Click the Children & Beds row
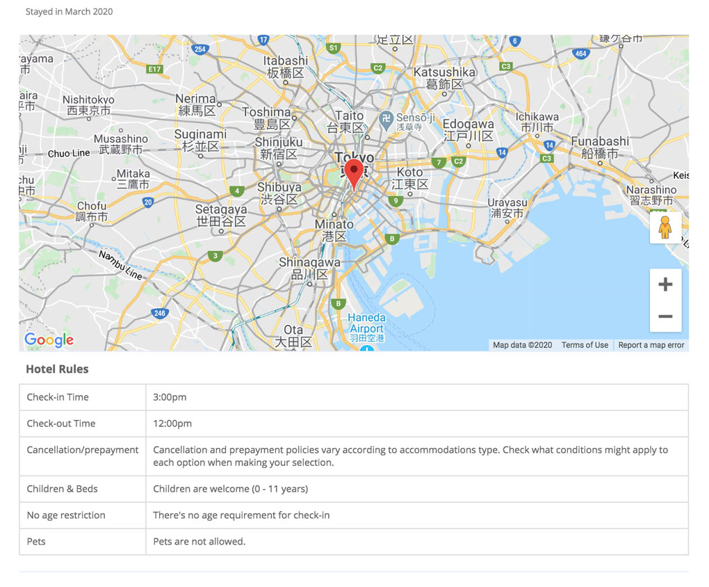Viewport: 709px width, 587px height. (x=354, y=489)
